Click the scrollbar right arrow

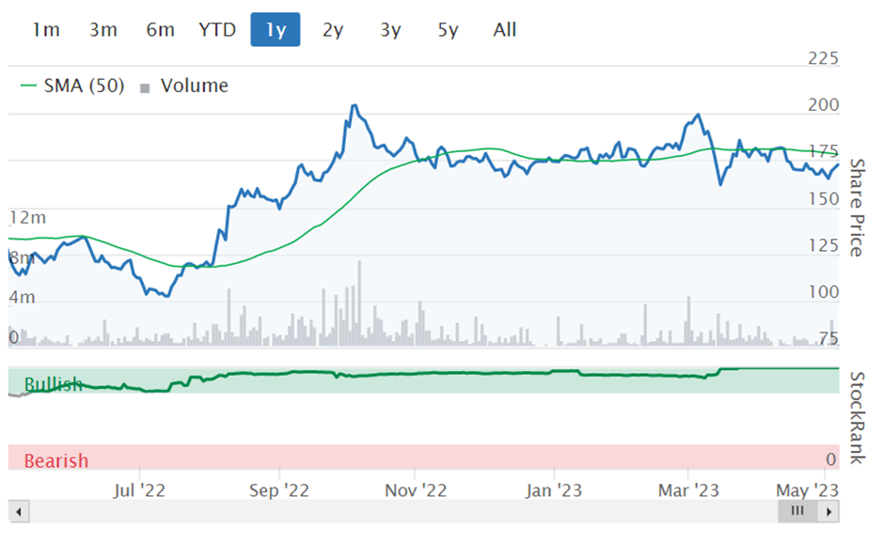(x=829, y=512)
